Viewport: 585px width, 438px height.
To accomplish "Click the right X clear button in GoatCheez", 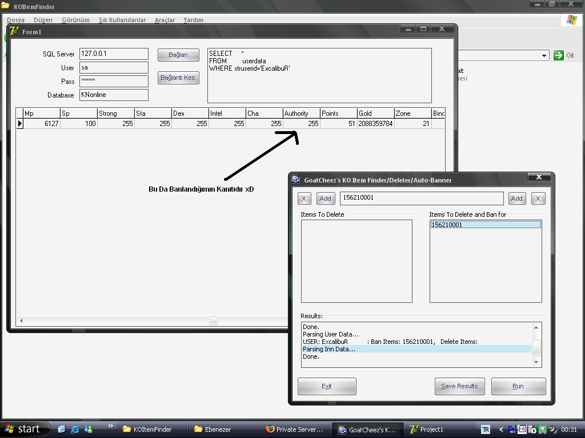I will [538, 198].
